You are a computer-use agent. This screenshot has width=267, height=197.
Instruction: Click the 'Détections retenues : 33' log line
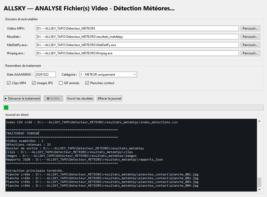point(28,145)
